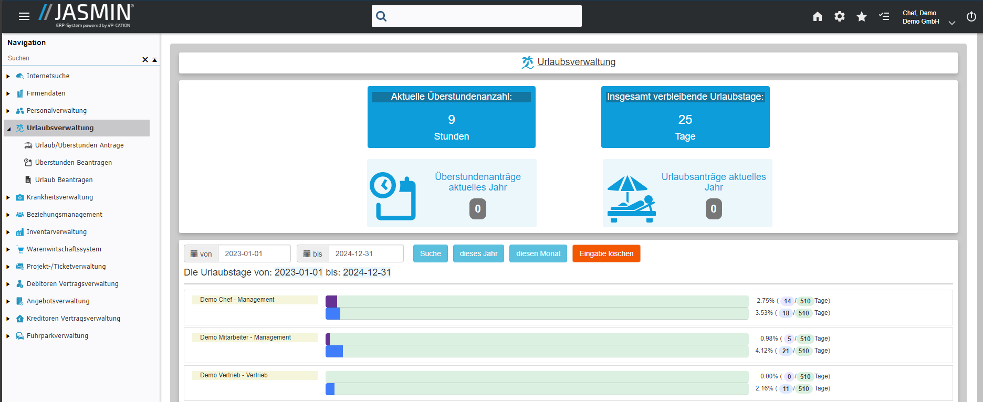Click the power logout icon
This screenshot has height=402, width=983.
(971, 17)
